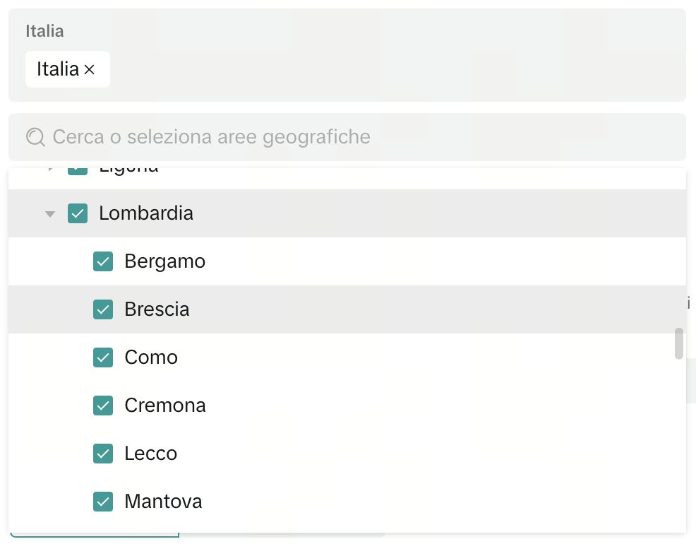The width and height of the screenshot is (696, 544).
Task: Uncheck the Lecco province
Action: (x=103, y=453)
